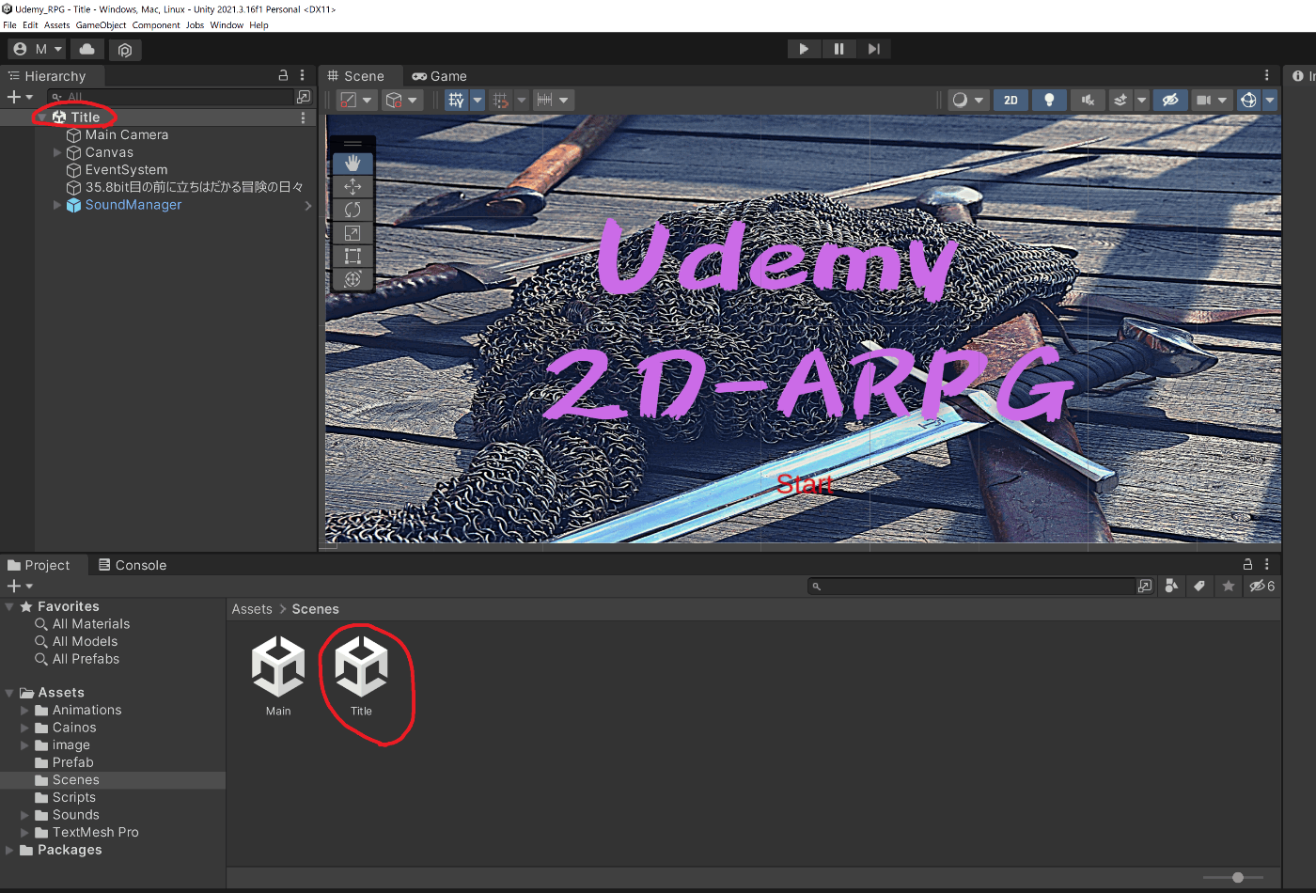
Task: Click the Hierarchy search field
Action: (x=170, y=97)
